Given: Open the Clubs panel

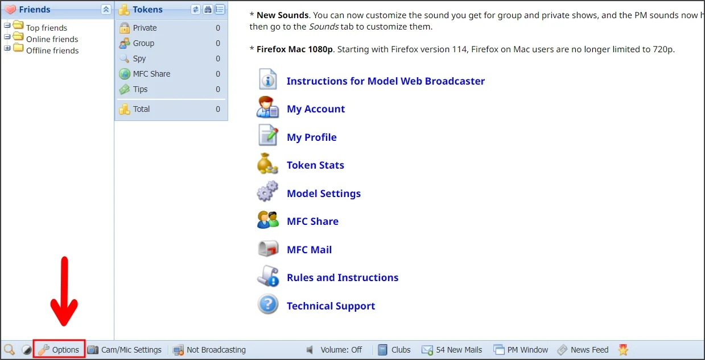Looking at the screenshot, I should tap(394, 350).
